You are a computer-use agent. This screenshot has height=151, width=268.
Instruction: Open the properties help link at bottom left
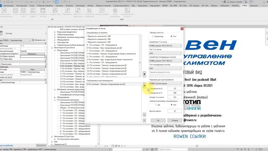coord(7,146)
